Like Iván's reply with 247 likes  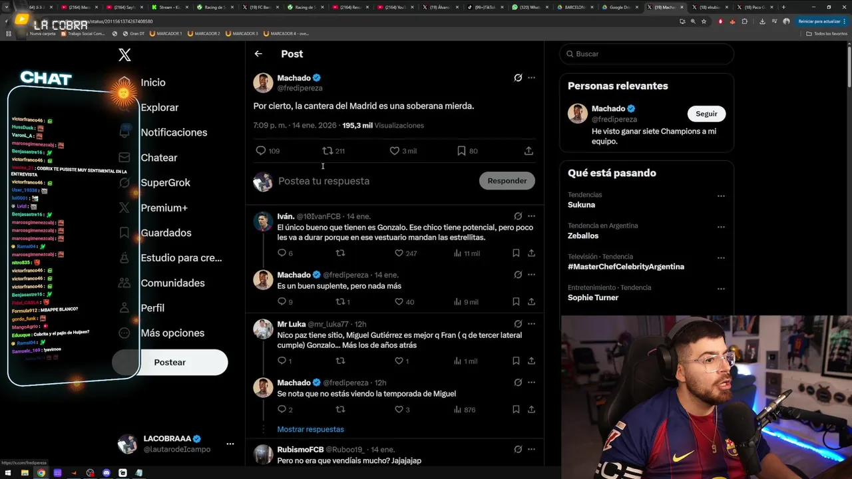tap(399, 253)
